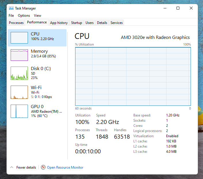Select the Wi-Fi throughput graph icon
Screen dimensions: 203x179
pos(19,92)
